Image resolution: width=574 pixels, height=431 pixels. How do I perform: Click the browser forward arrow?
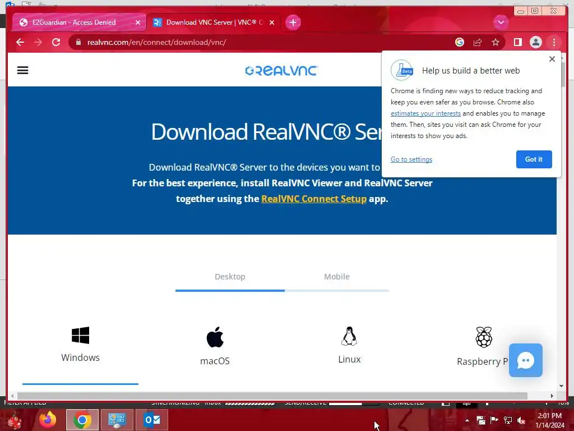click(38, 42)
